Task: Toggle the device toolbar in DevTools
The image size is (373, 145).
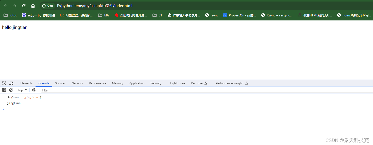Action: pyautogui.click(x=11, y=83)
